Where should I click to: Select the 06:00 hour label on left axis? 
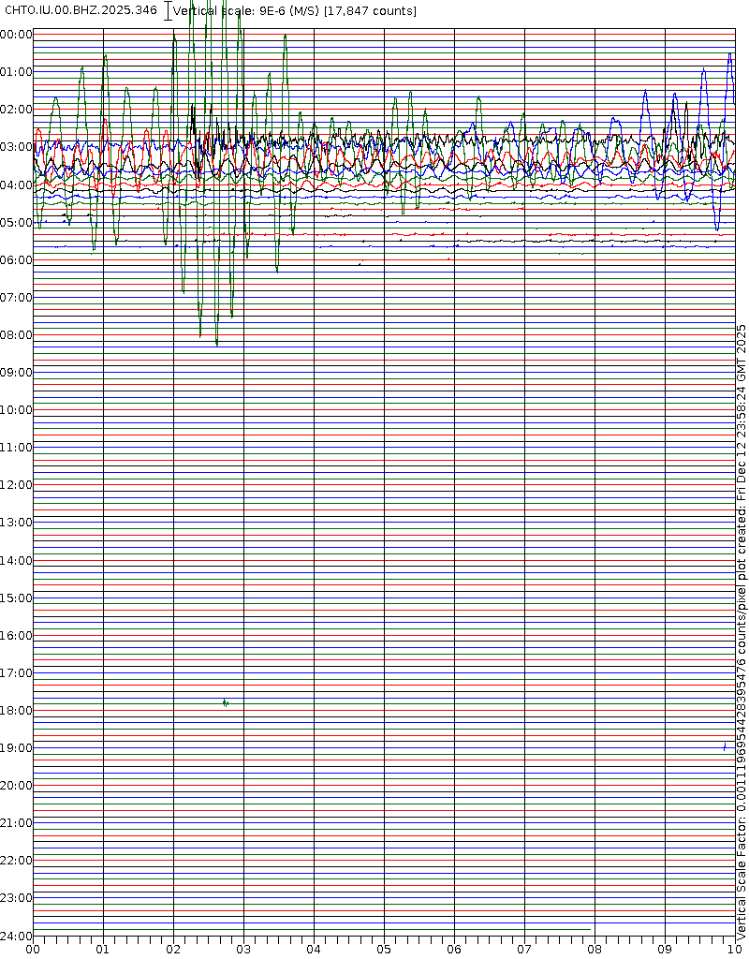16,259
